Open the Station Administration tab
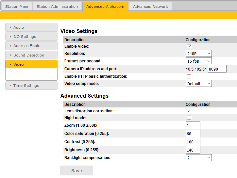Image resolution: width=237 pixels, height=178 pixels. [x=57, y=7]
